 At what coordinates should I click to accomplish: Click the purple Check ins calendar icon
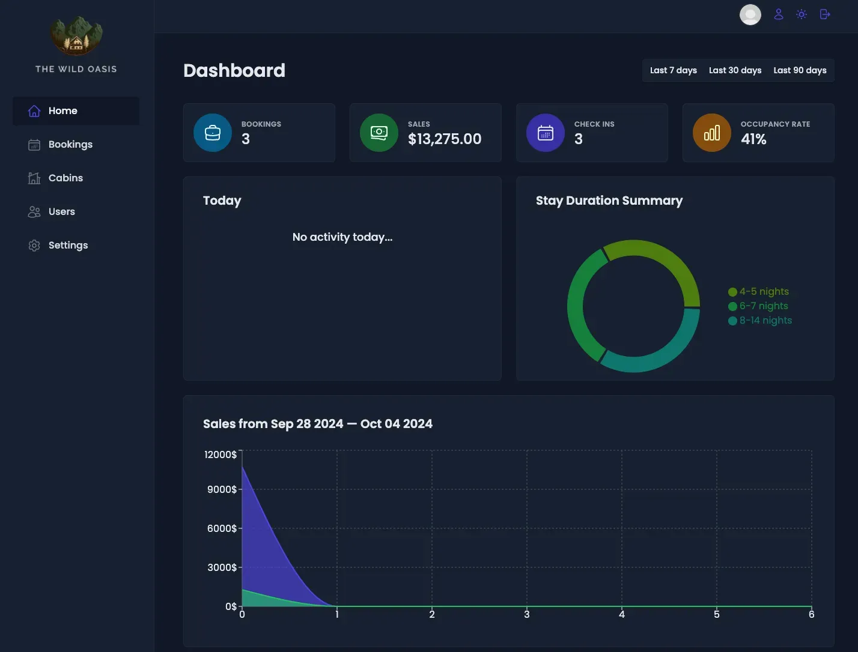(546, 133)
